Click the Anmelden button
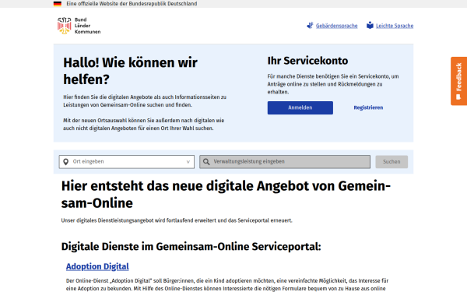The height and width of the screenshot is (292, 467). 300,107
